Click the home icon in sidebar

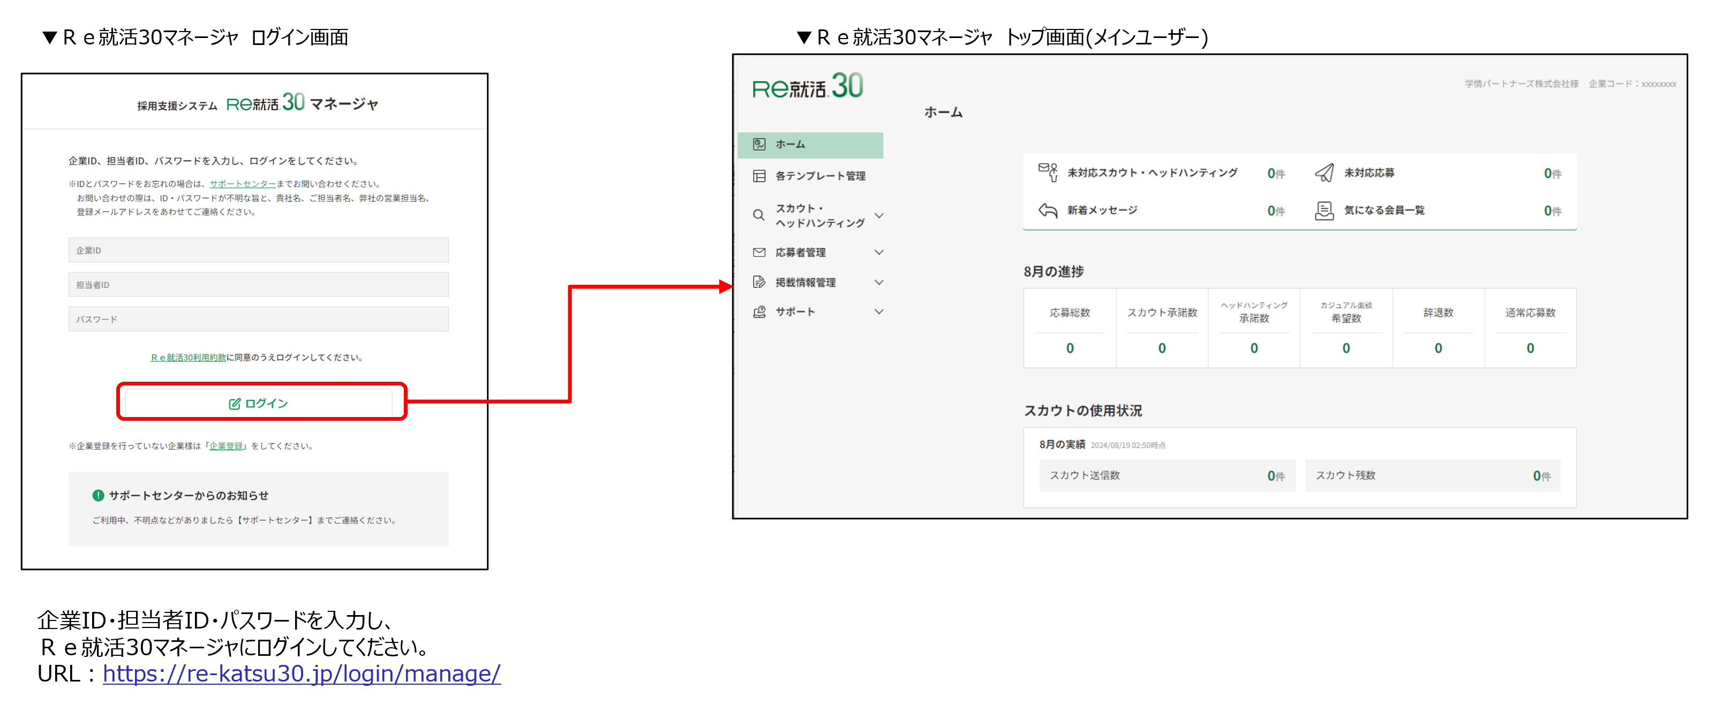pos(759,145)
